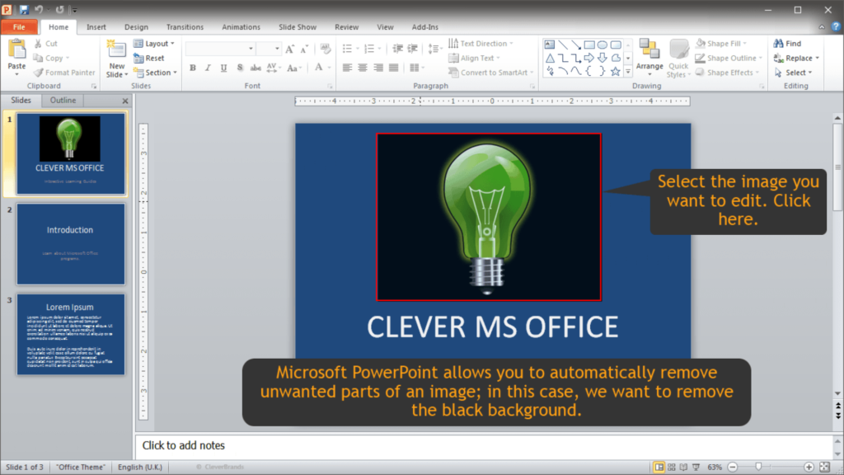Image resolution: width=844 pixels, height=475 pixels.
Task: Toggle Strikethrough formatting
Action: click(256, 68)
